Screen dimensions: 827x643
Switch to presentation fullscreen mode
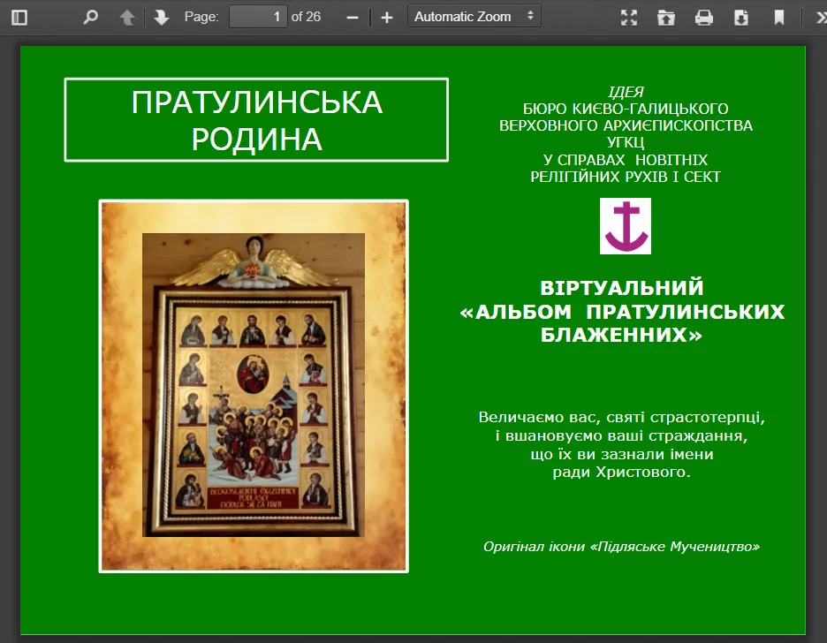(629, 18)
